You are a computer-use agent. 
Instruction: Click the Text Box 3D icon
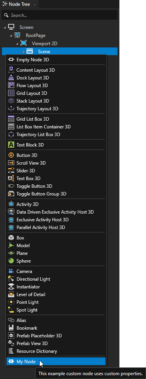click(x=11, y=179)
